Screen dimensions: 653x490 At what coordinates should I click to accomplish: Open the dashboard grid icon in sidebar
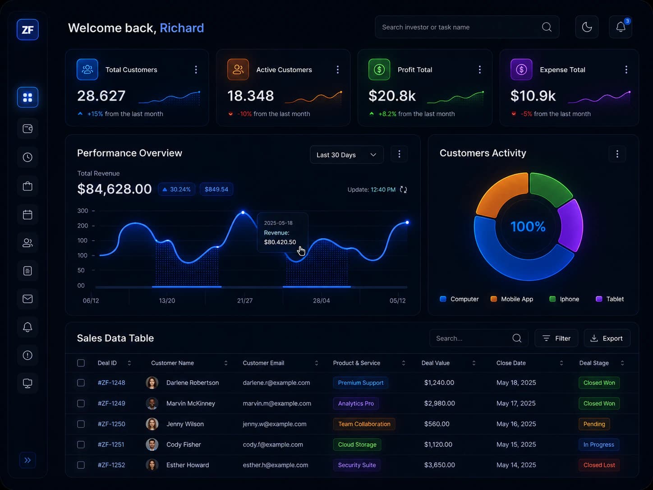point(28,97)
